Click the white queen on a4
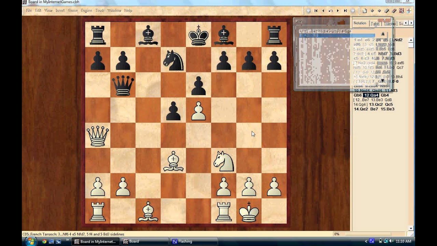The height and width of the screenshot is (246, 437). click(x=98, y=136)
